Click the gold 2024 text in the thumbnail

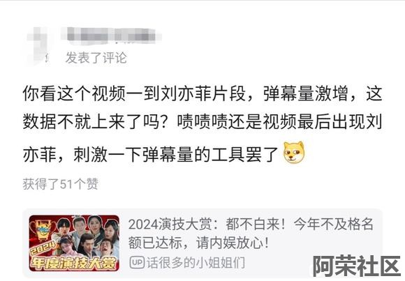pyautogui.click(x=44, y=248)
